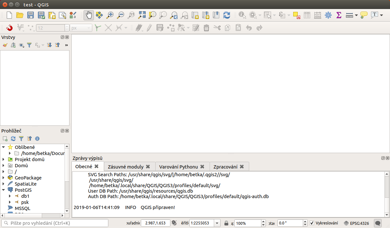Click Pan Map to Selection icon

coord(99,15)
